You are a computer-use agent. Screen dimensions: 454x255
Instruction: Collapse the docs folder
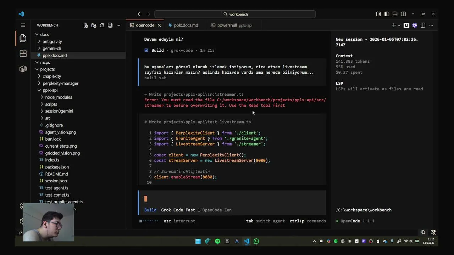point(44,34)
